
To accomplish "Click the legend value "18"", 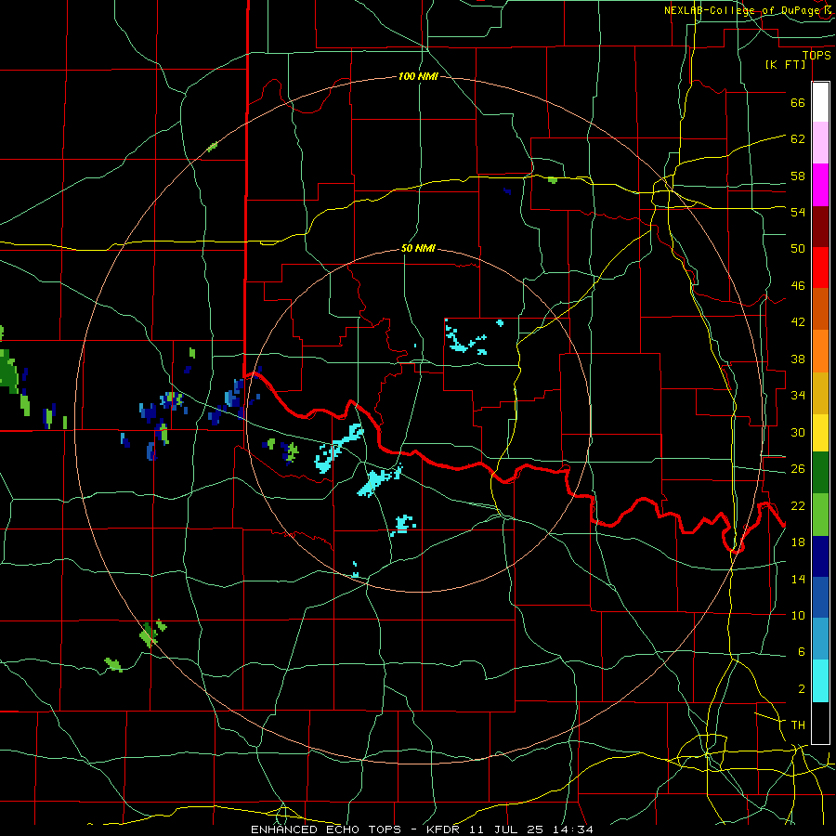I will coord(798,542).
